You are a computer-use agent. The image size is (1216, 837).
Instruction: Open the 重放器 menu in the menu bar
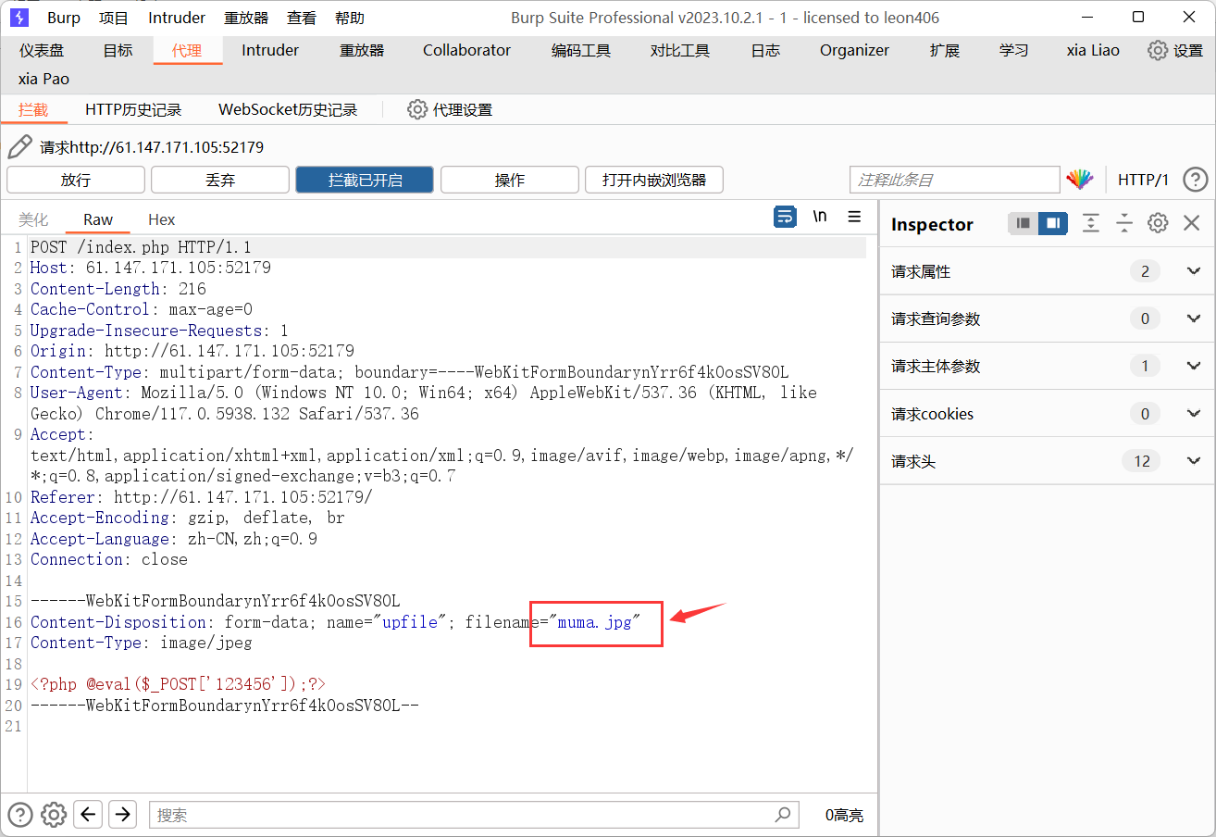tap(246, 18)
